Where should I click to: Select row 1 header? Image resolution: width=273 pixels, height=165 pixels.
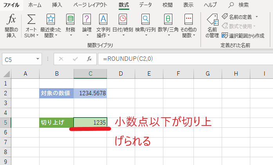[5, 83]
